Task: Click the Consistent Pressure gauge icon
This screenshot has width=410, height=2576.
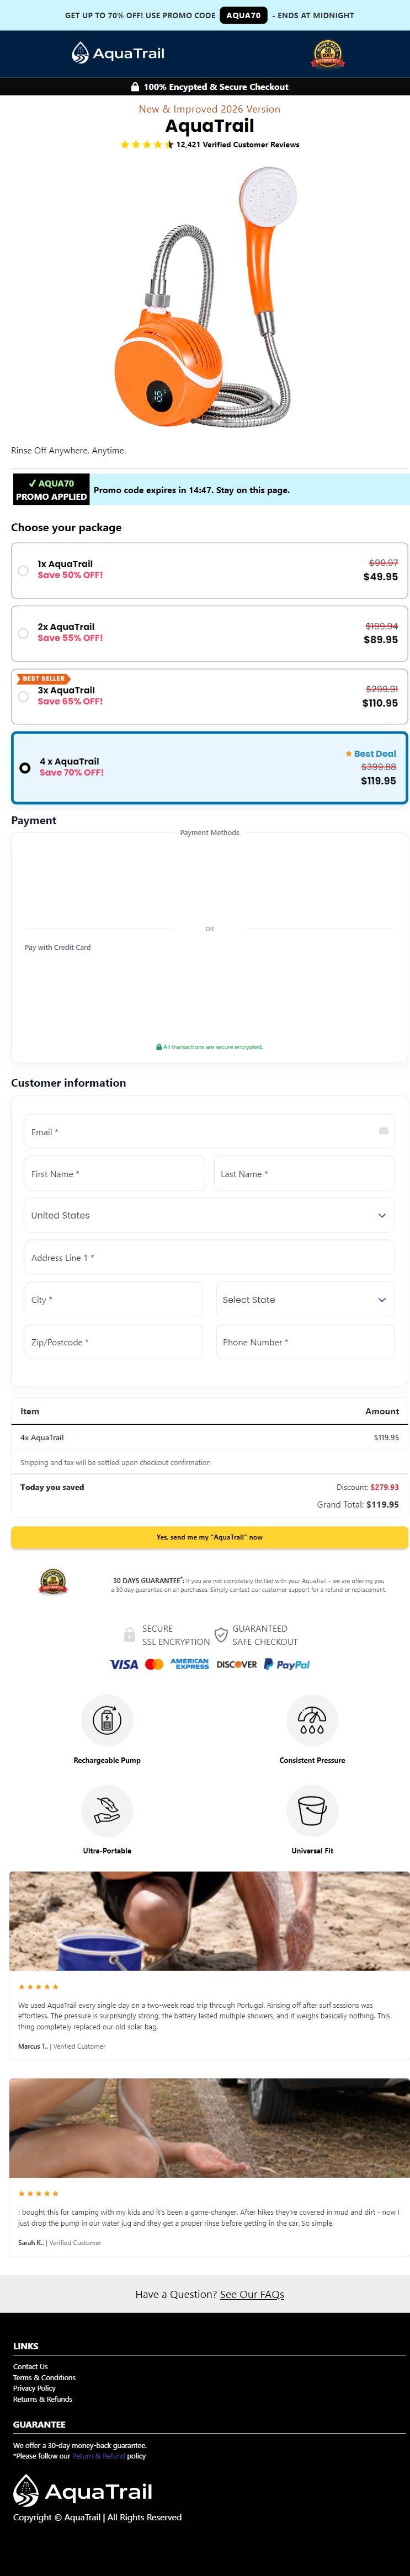Action: click(312, 1720)
